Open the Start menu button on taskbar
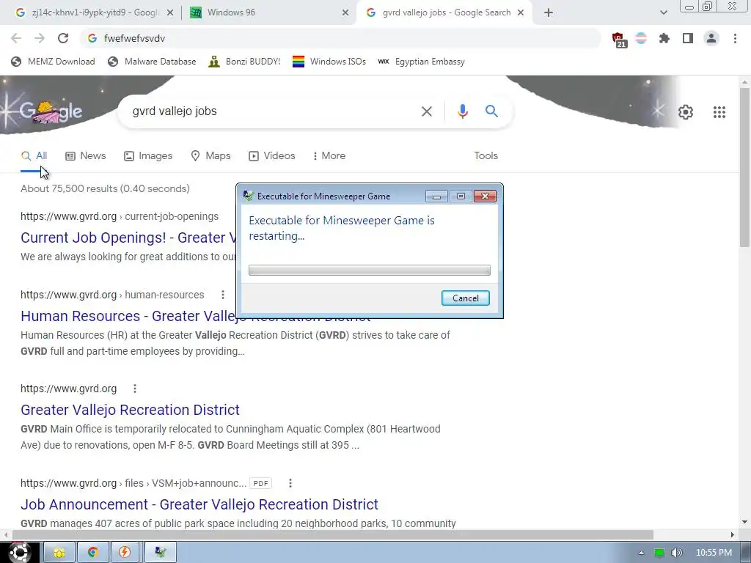751x563 pixels. (x=18, y=553)
